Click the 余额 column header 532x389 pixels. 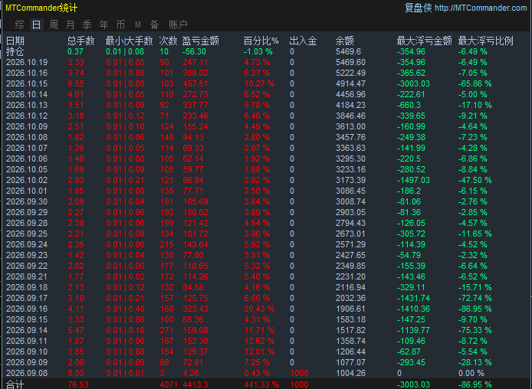(345, 41)
